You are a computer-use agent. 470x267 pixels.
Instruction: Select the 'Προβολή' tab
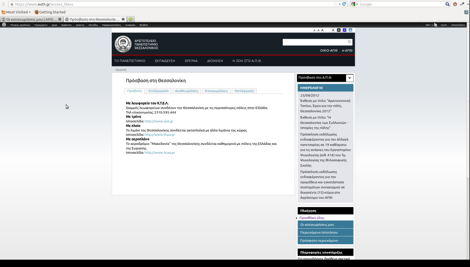(134, 91)
